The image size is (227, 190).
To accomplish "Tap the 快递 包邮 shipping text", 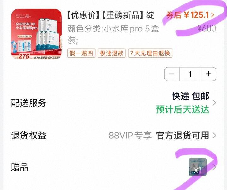I will (190, 96).
